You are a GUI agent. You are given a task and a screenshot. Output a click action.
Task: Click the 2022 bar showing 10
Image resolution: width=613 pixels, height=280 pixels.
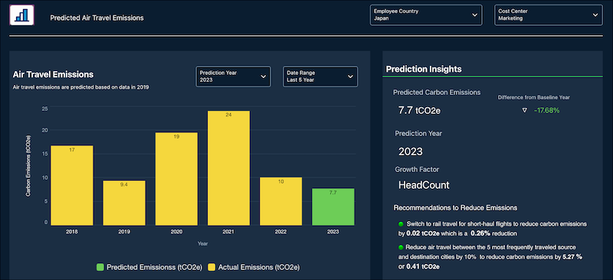coord(280,201)
